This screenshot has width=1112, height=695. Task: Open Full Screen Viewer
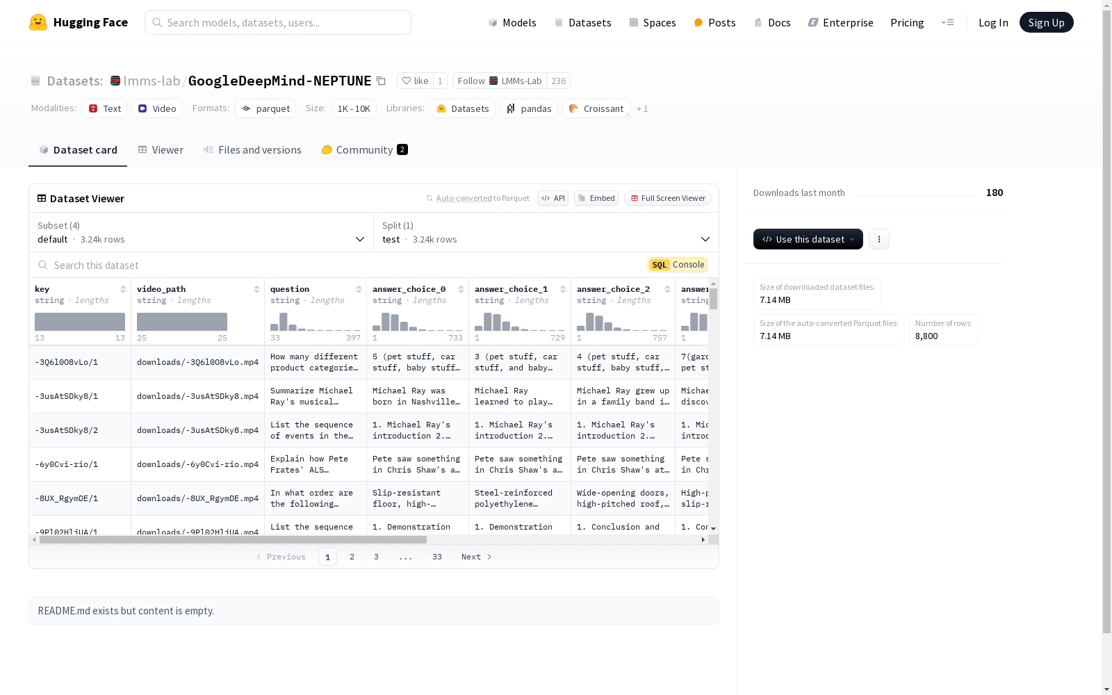pyautogui.click(x=668, y=198)
